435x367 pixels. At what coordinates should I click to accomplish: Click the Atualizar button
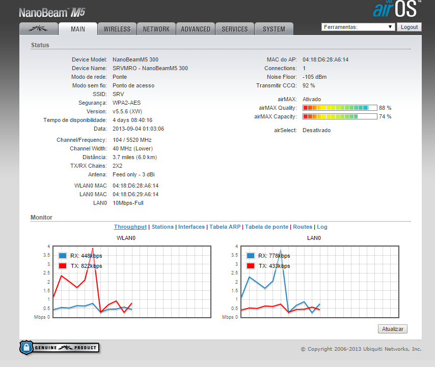click(393, 329)
